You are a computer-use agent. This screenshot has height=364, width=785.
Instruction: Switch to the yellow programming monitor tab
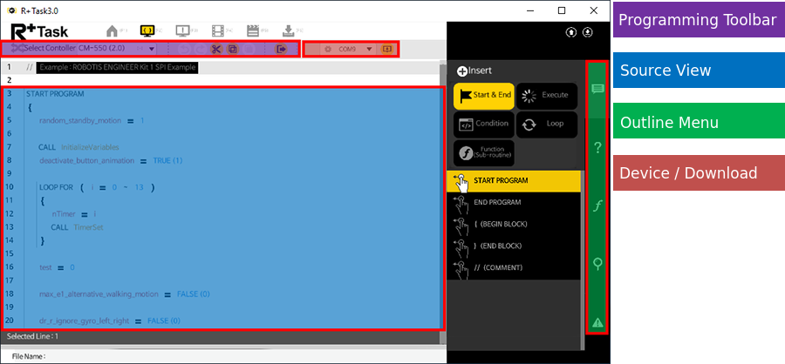(x=147, y=30)
